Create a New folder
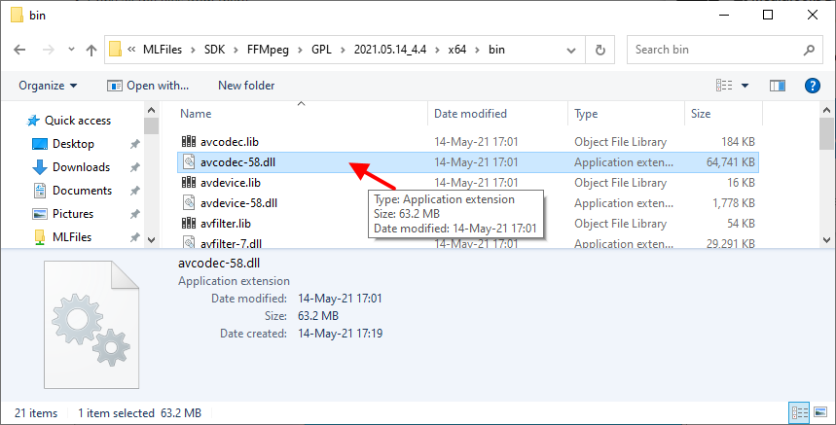This screenshot has height=425, width=836. coord(246,86)
